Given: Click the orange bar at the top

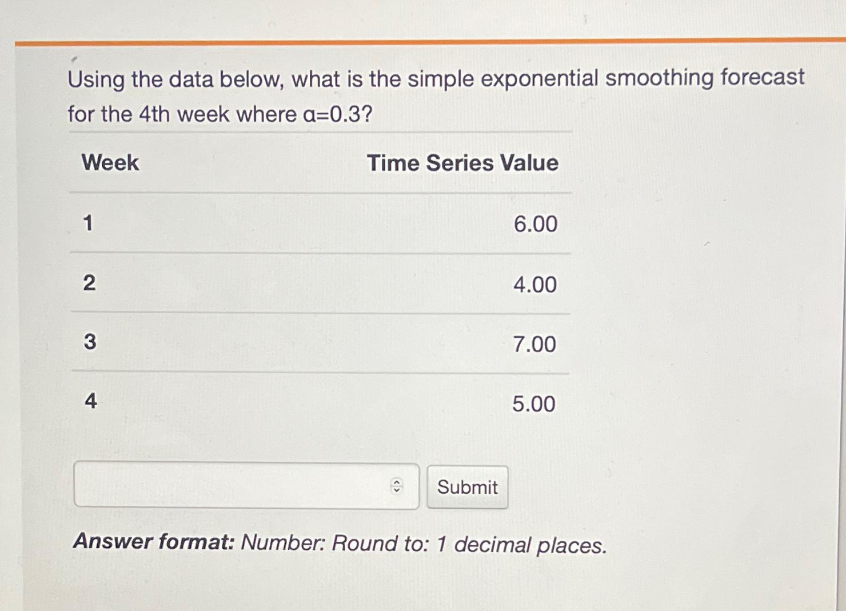Looking at the screenshot, I should click(x=423, y=42).
